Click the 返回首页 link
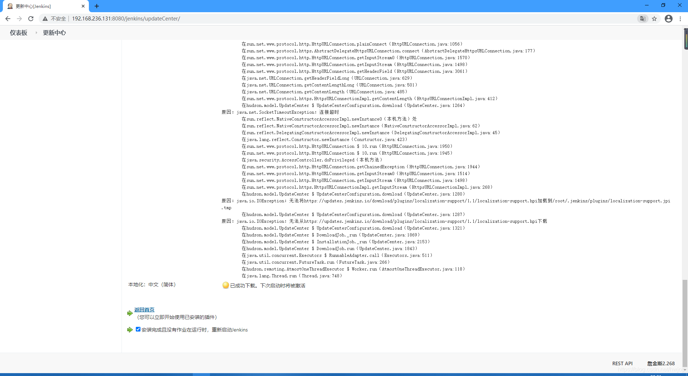 (144, 310)
